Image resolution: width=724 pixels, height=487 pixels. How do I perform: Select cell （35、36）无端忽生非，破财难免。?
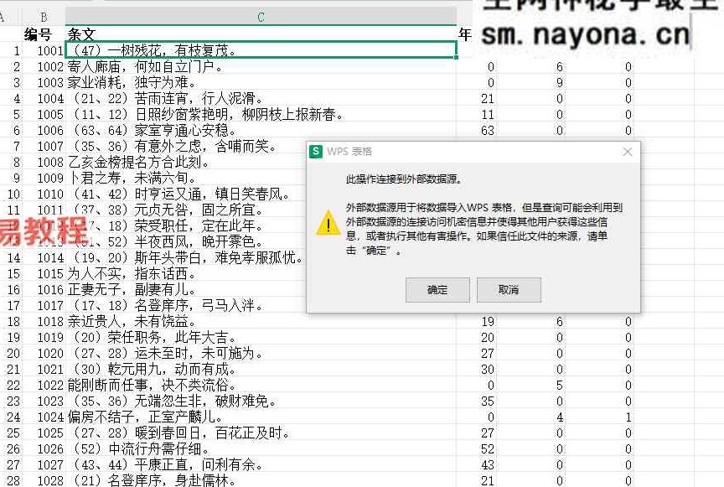click(261, 401)
